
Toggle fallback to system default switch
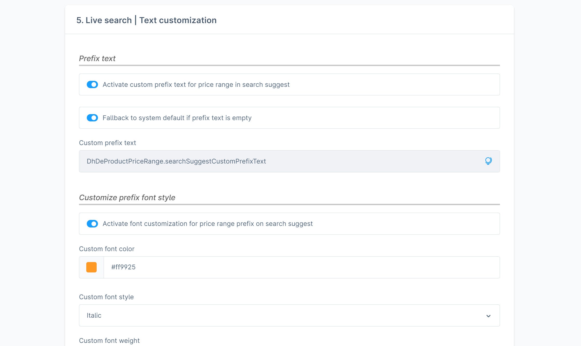point(92,118)
